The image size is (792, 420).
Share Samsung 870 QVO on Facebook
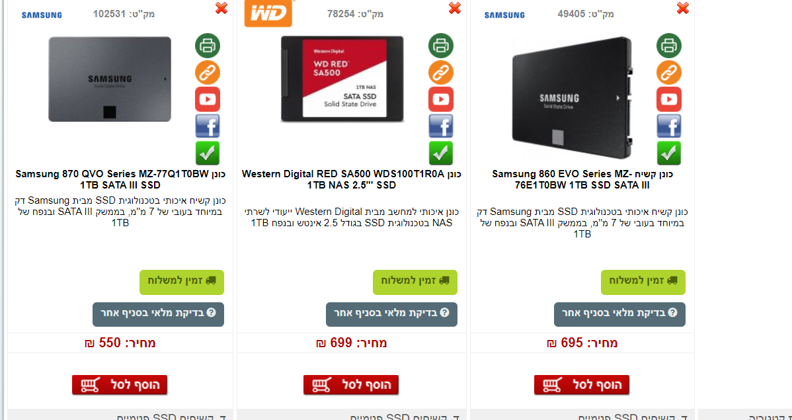pos(208,126)
